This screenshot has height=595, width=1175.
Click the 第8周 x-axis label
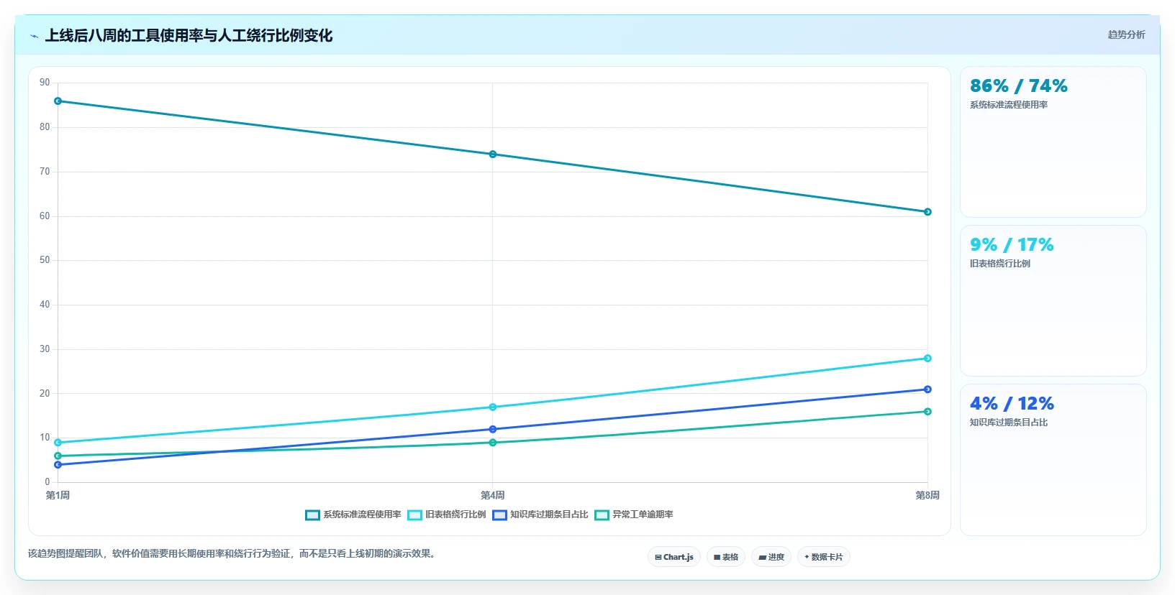click(927, 495)
